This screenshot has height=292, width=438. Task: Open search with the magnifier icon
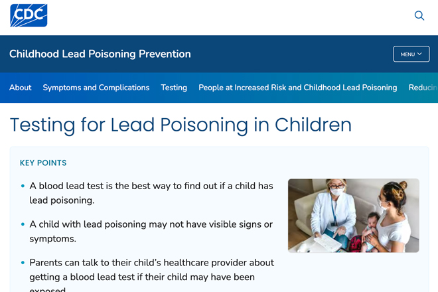(419, 16)
